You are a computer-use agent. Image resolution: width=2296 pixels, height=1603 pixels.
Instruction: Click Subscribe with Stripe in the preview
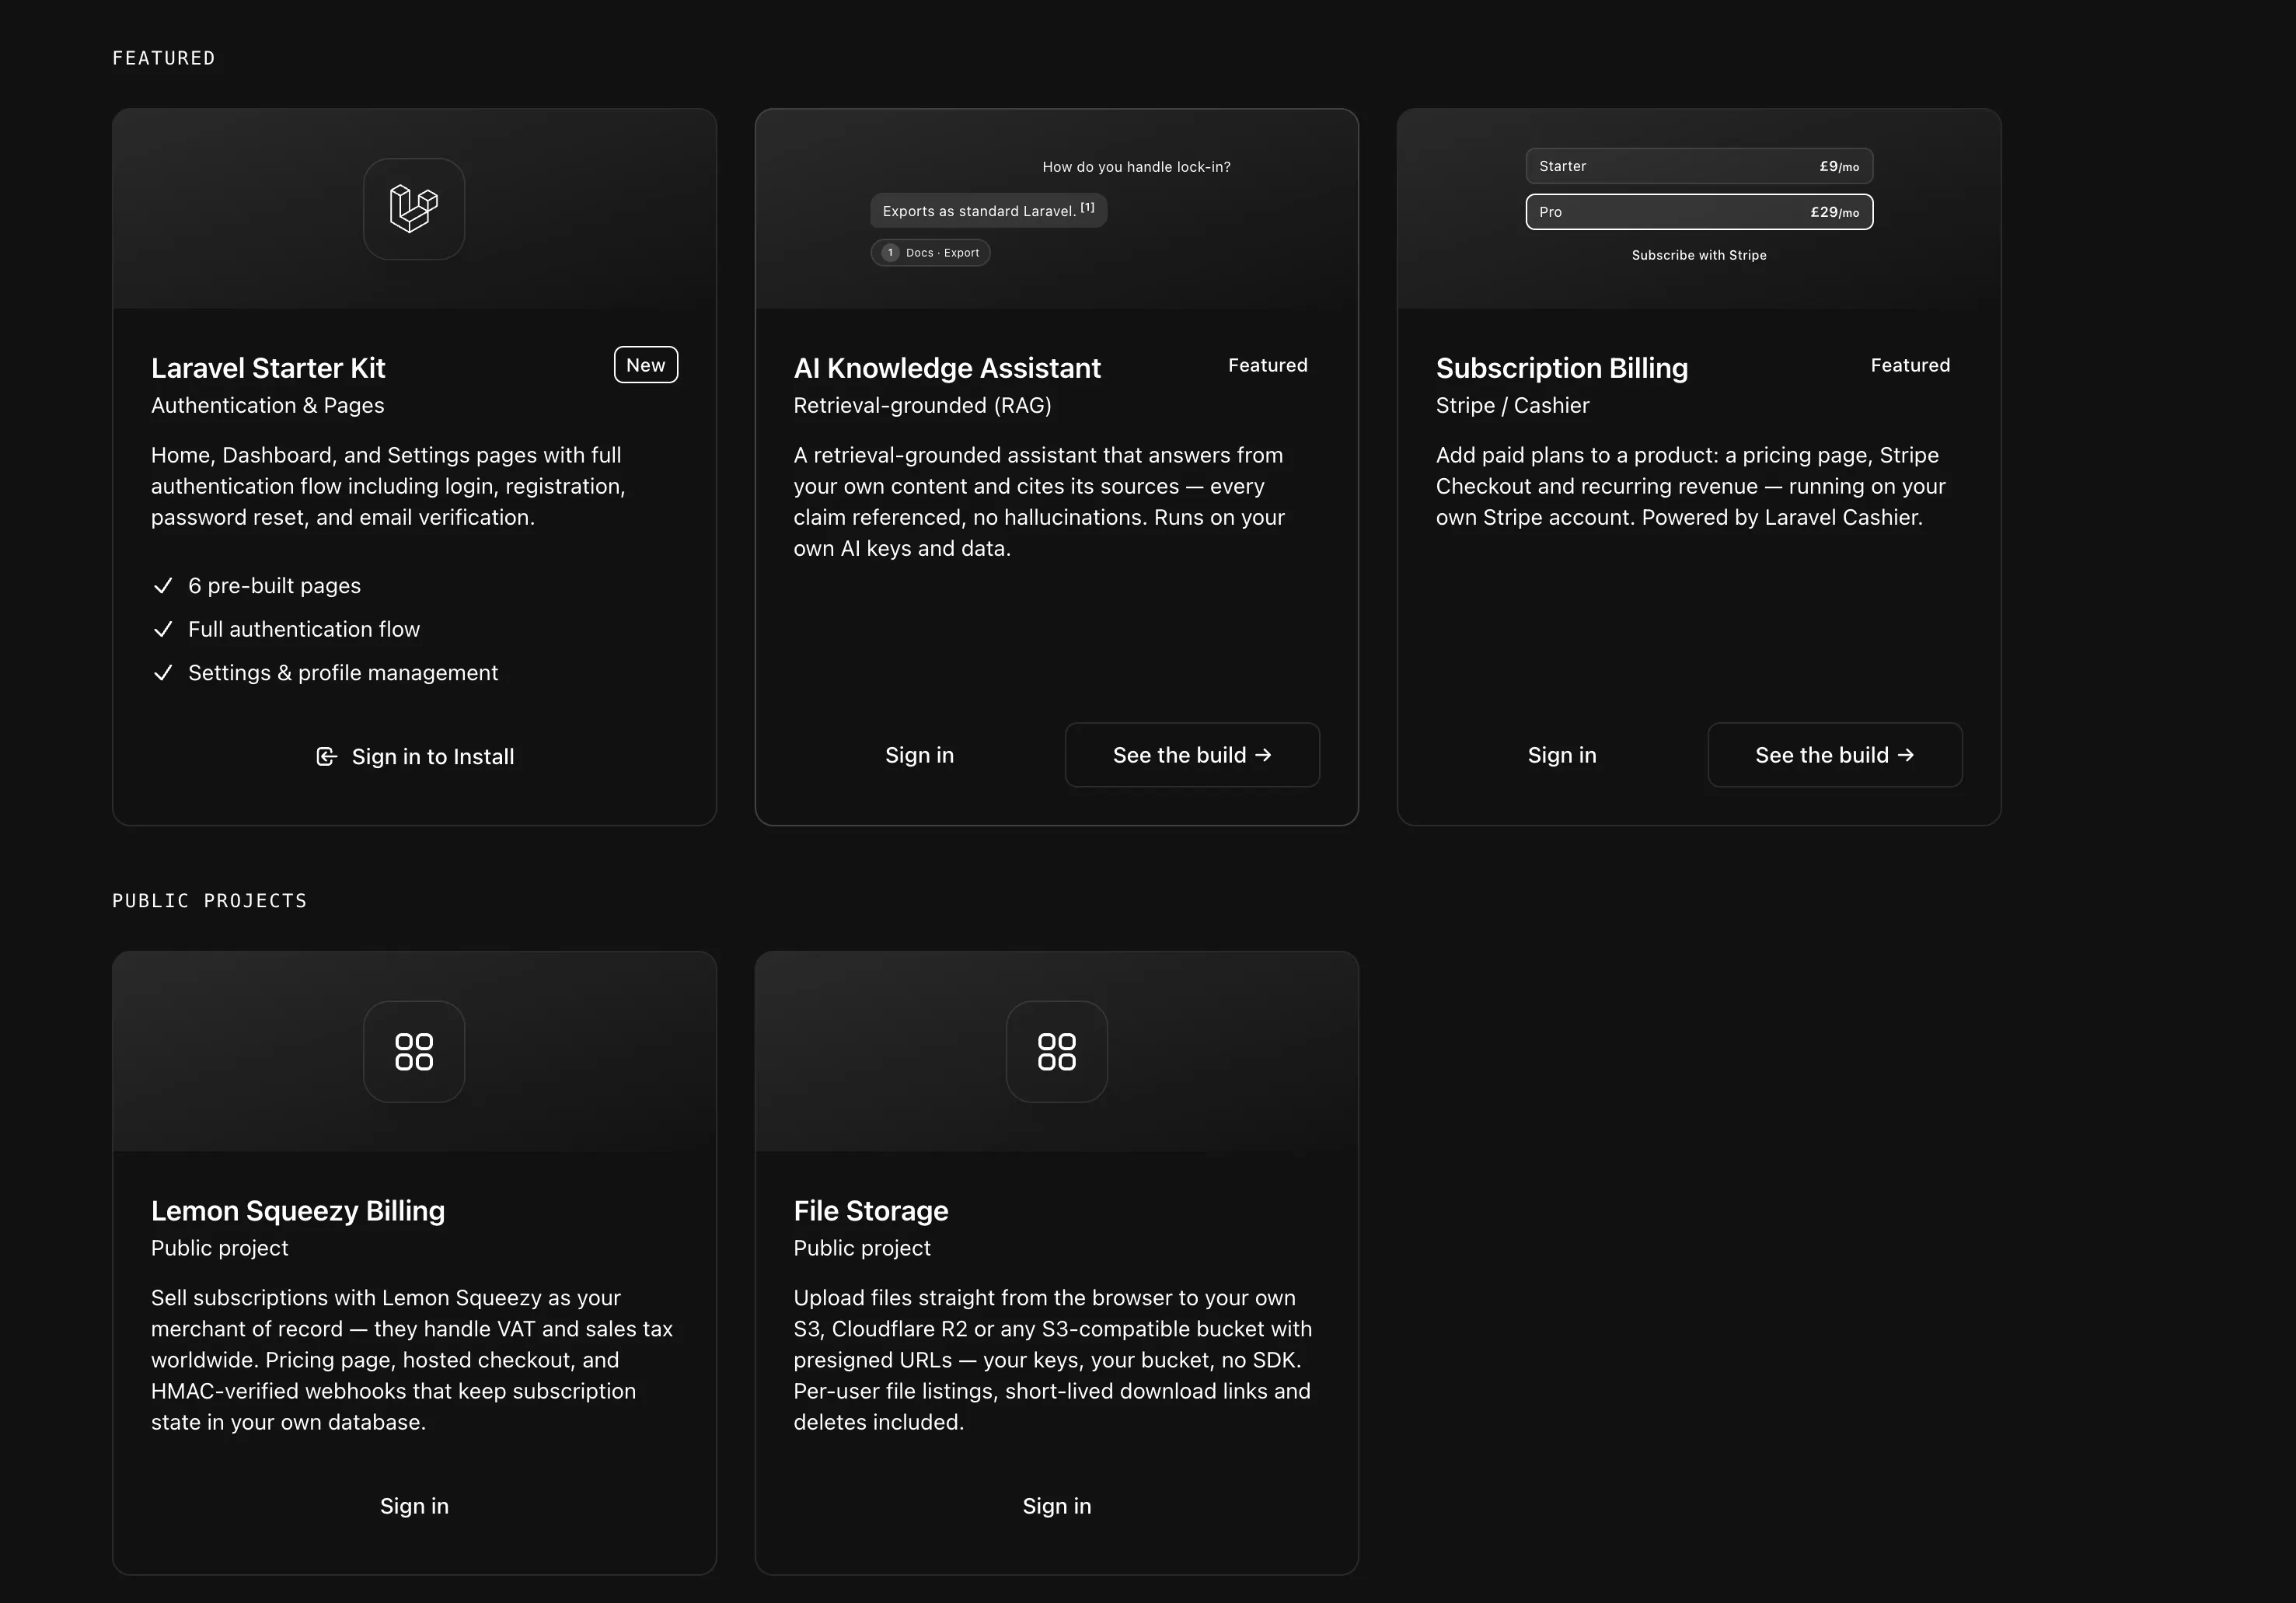(x=1699, y=255)
